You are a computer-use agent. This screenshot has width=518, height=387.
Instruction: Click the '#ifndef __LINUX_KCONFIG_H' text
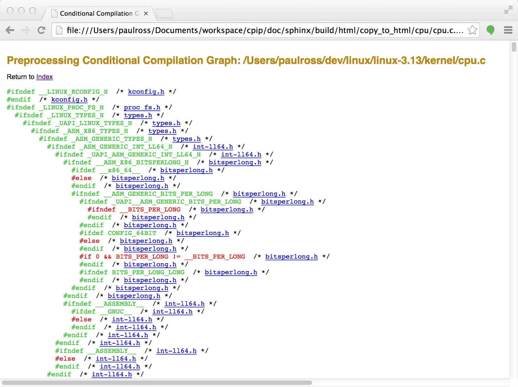point(57,92)
